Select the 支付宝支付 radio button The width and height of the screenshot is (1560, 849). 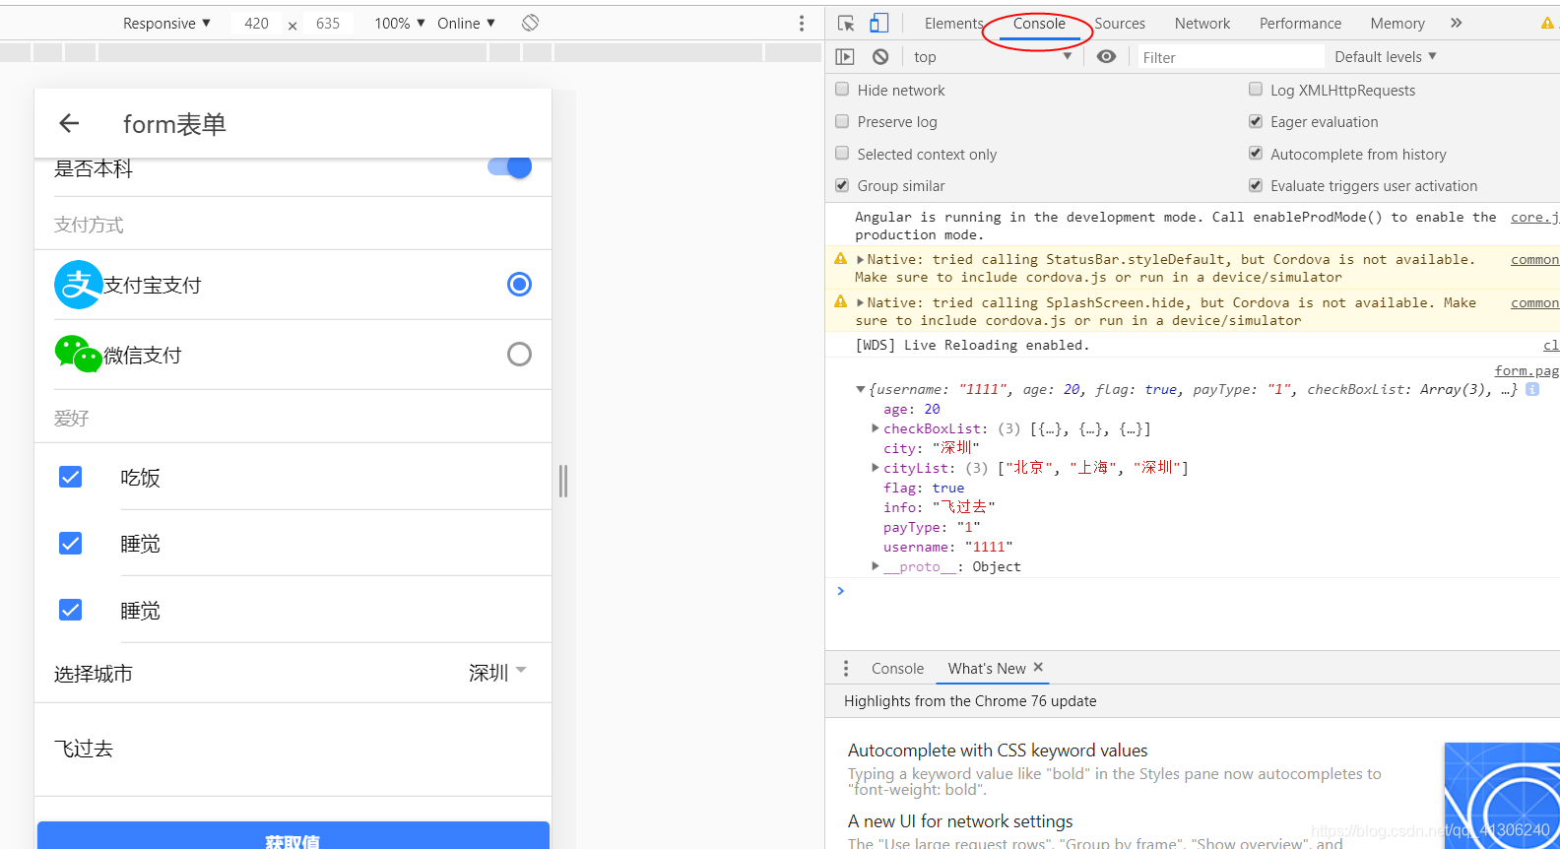519,285
